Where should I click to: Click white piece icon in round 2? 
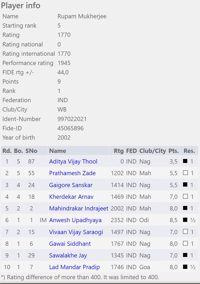point(185,173)
